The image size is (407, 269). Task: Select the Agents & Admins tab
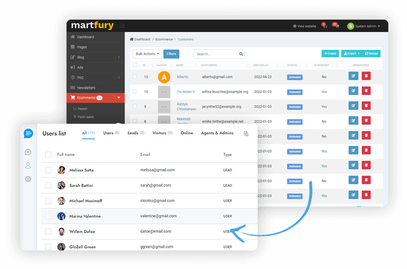click(x=217, y=133)
